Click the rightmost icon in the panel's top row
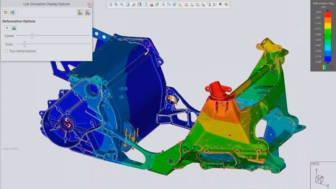The height and width of the screenshot is (189, 336). pyautogui.click(x=87, y=12)
